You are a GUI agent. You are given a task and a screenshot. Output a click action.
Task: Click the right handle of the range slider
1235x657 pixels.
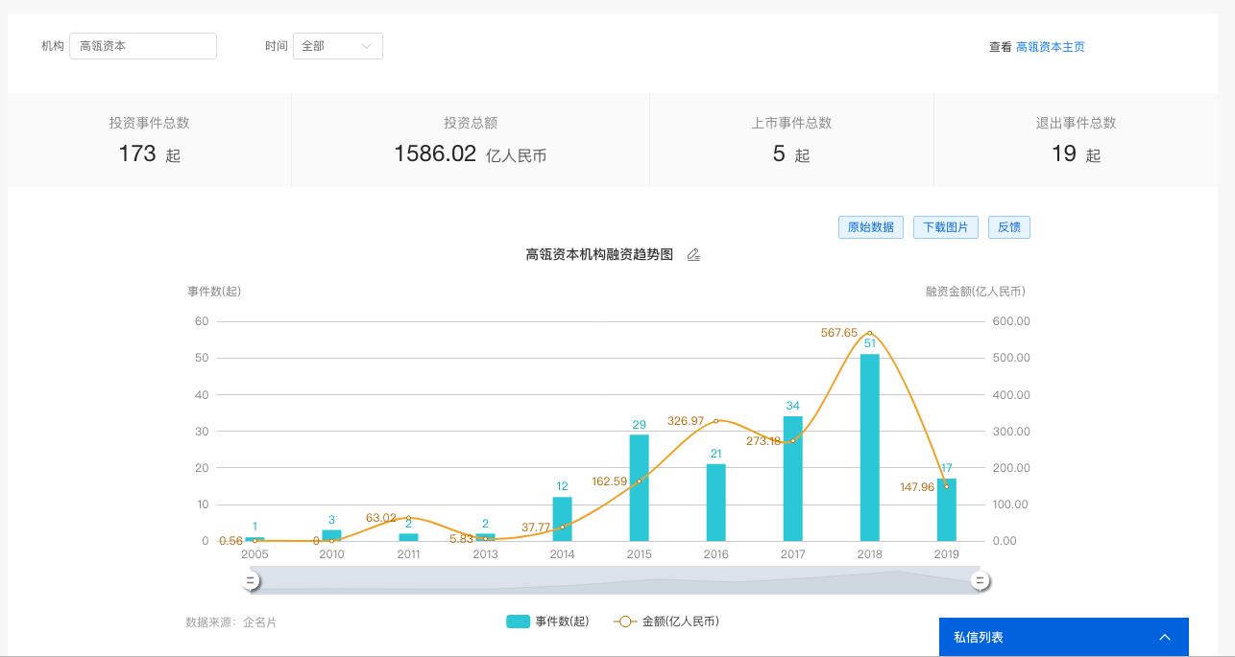[x=980, y=580]
